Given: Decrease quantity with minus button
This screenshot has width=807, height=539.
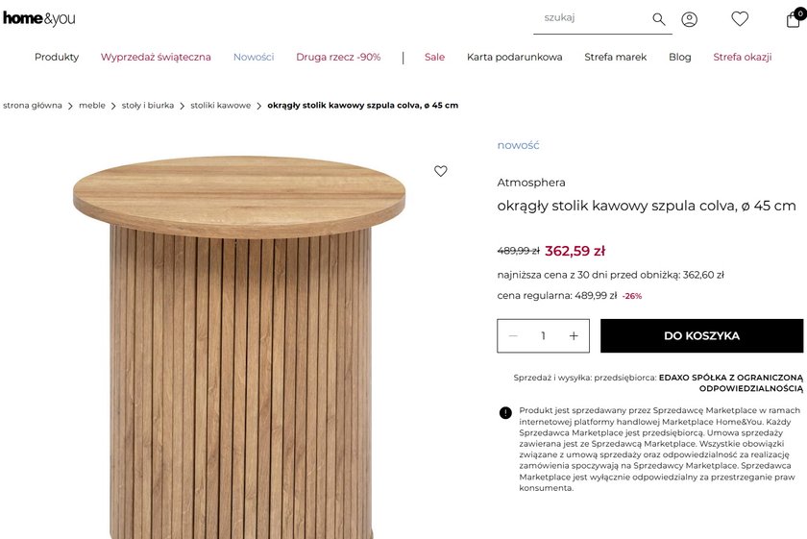Looking at the screenshot, I should coord(514,336).
